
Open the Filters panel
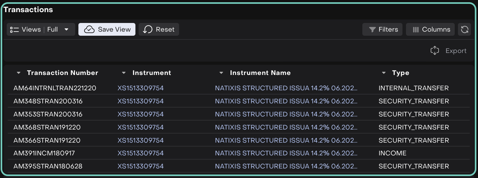click(382, 30)
